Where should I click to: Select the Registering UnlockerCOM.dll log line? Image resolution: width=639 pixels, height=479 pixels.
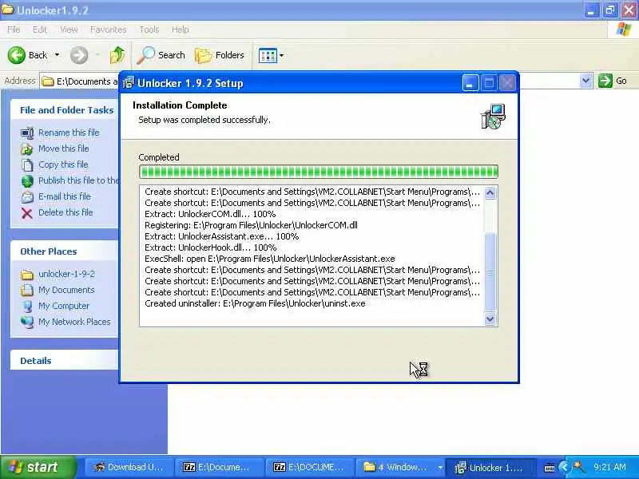tap(251, 225)
